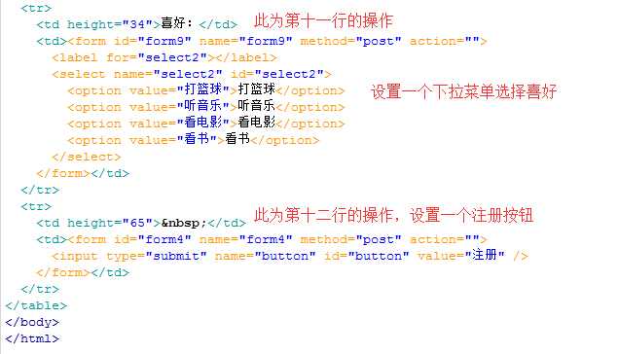Click the closing </table> tag
Viewport: 618px width, 354px height.
pyautogui.click(x=36, y=305)
